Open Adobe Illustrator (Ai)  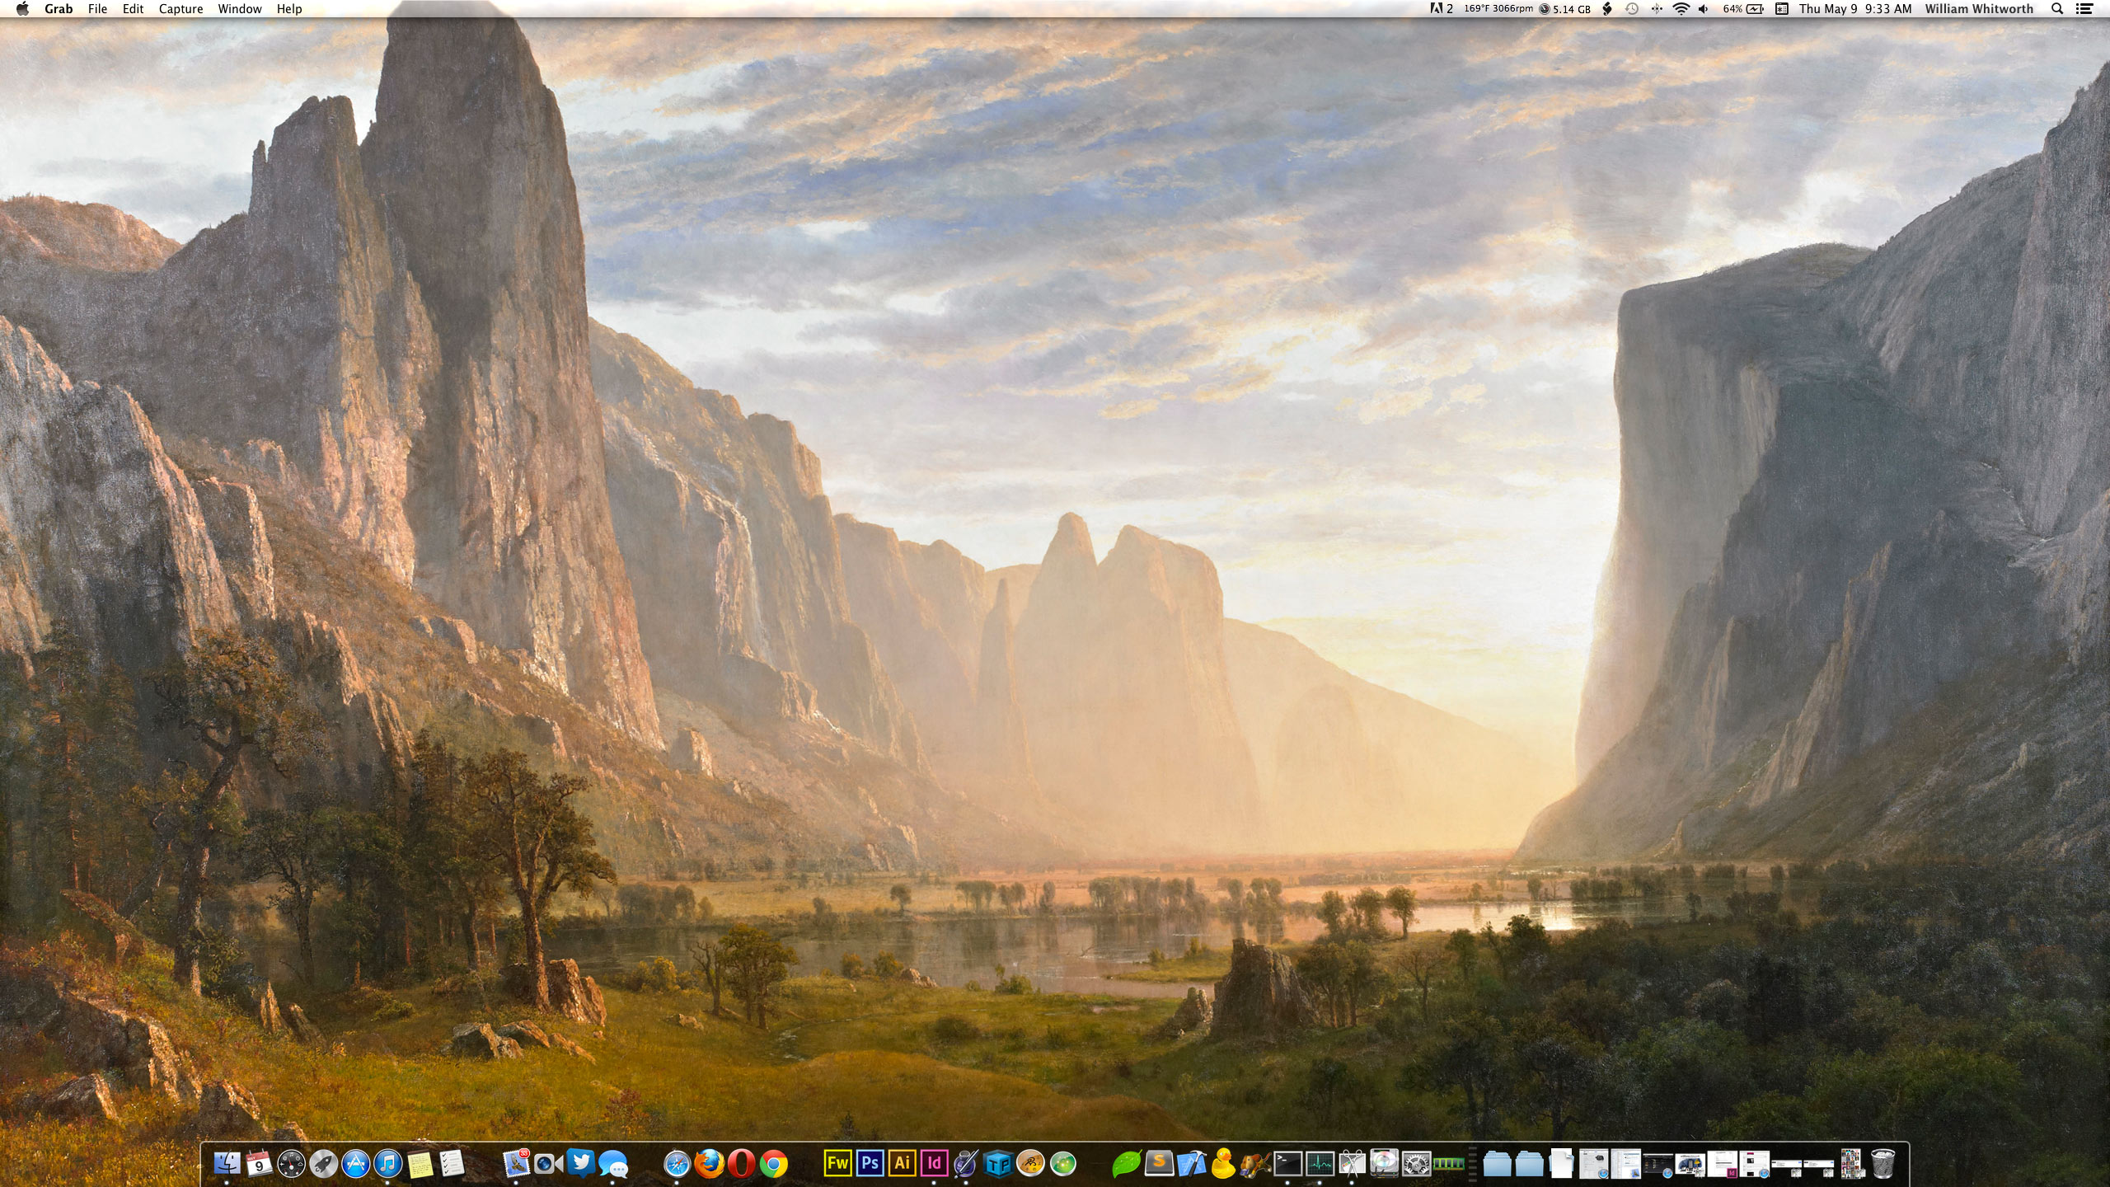coord(902,1163)
